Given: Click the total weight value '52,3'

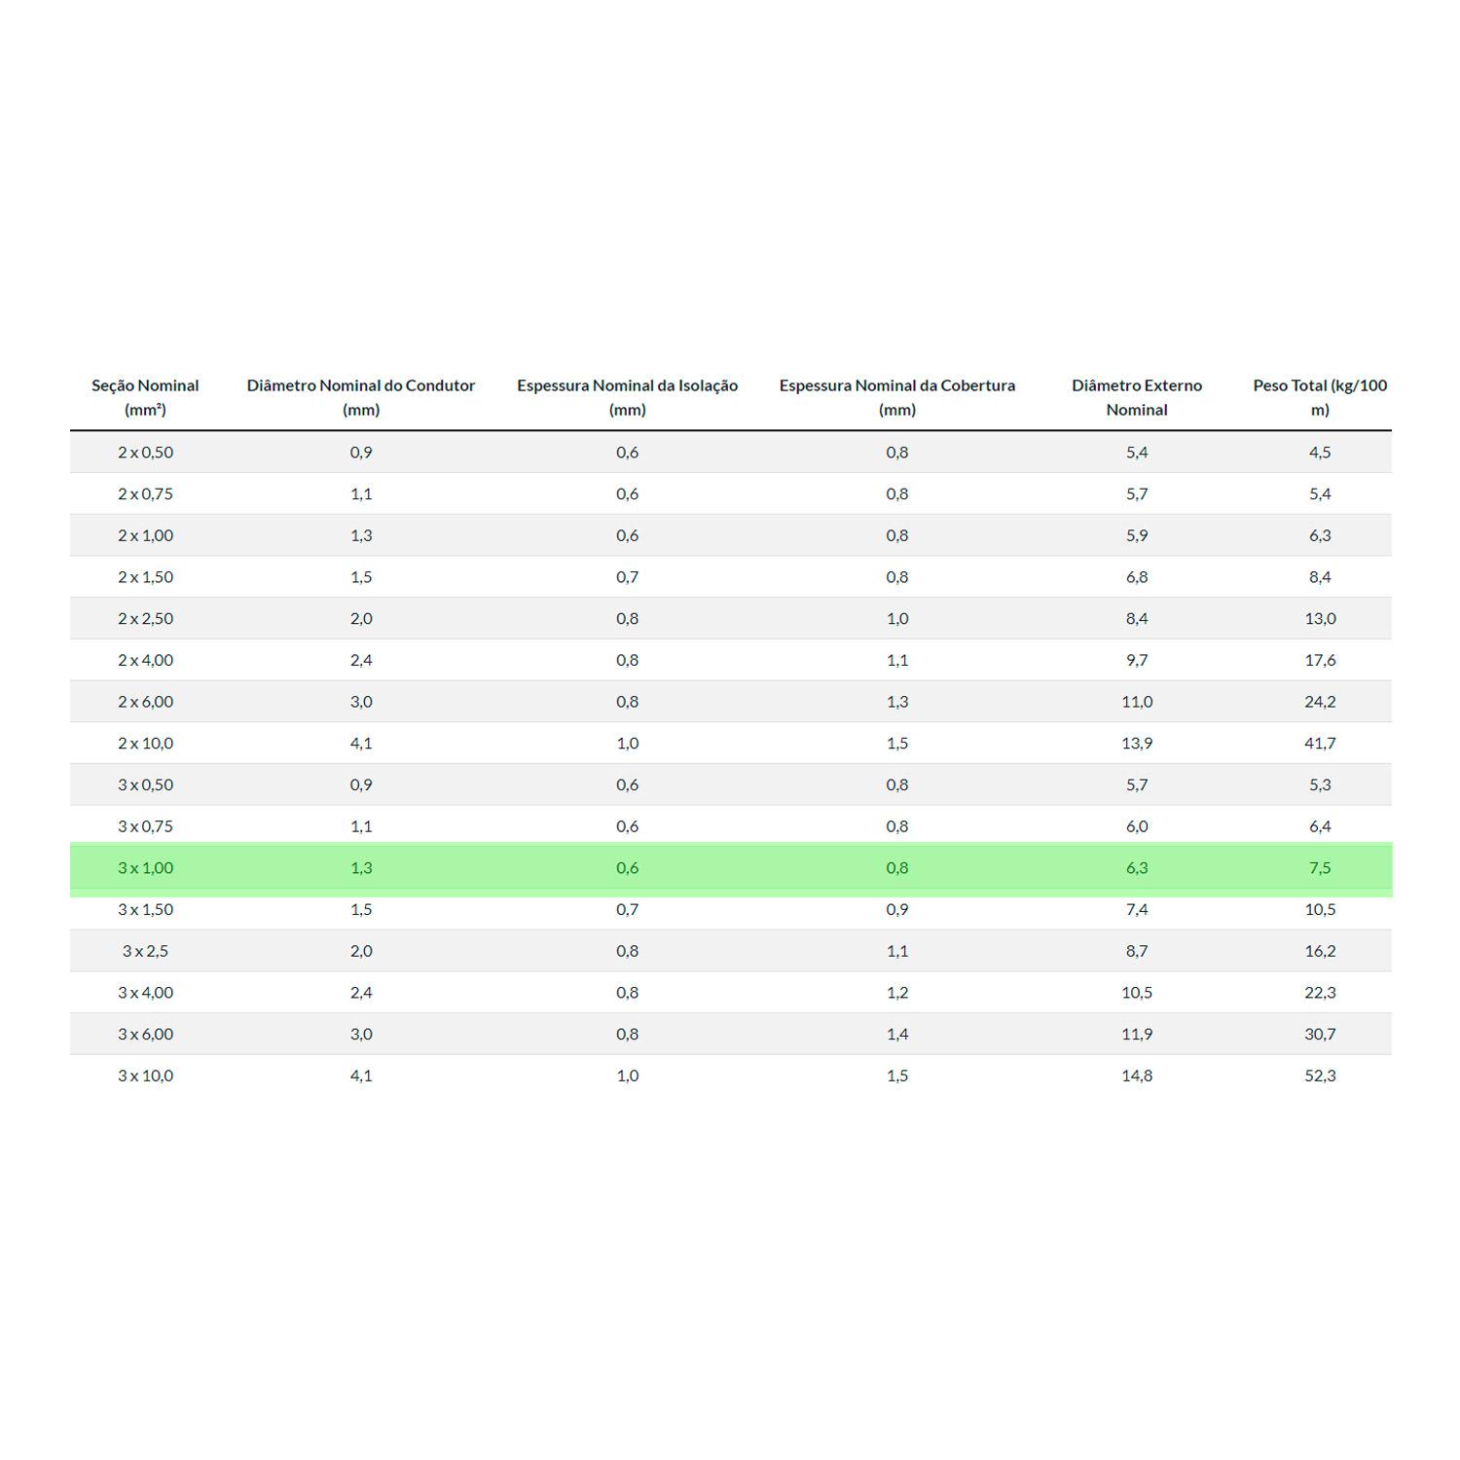Looking at the screenshot, I should point(1319,1077).
